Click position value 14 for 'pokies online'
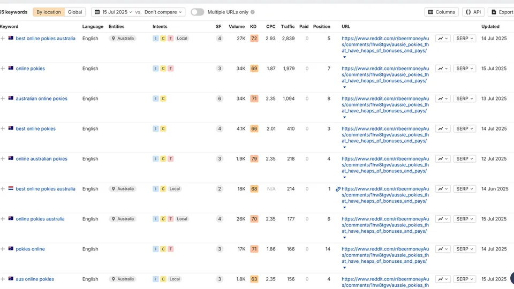Screen dimensions: 514x289 [328, 249]
